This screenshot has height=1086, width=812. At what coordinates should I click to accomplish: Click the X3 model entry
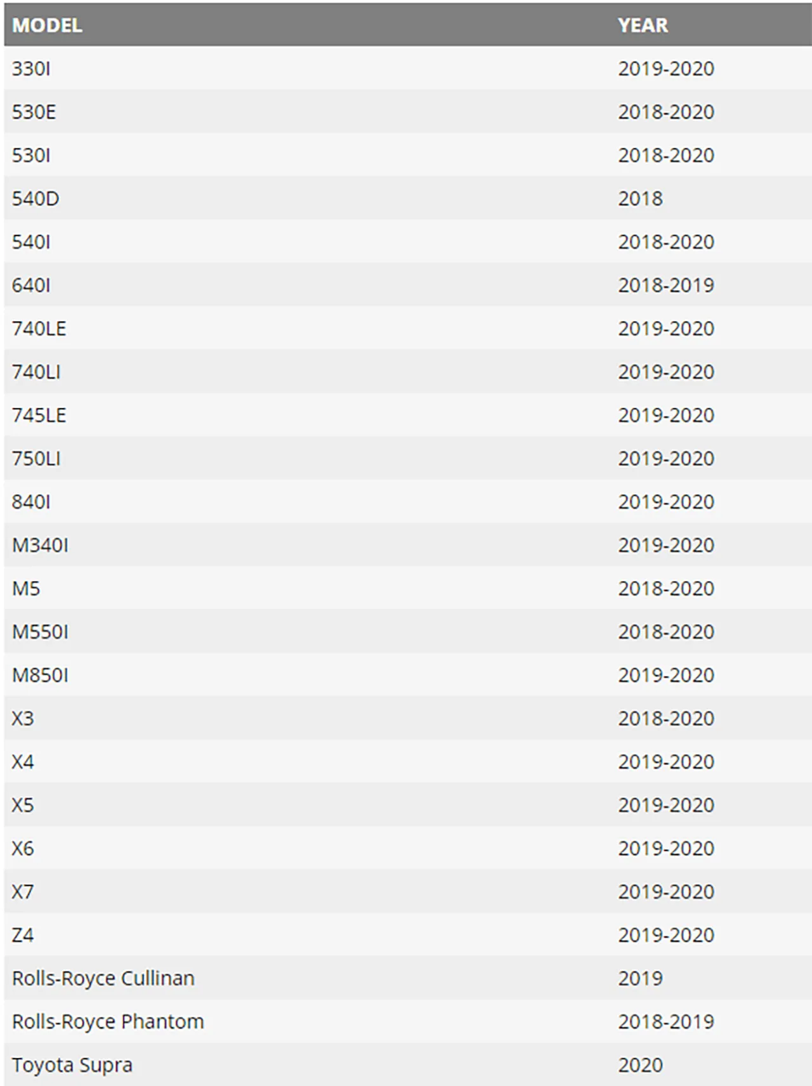point(23,719)
